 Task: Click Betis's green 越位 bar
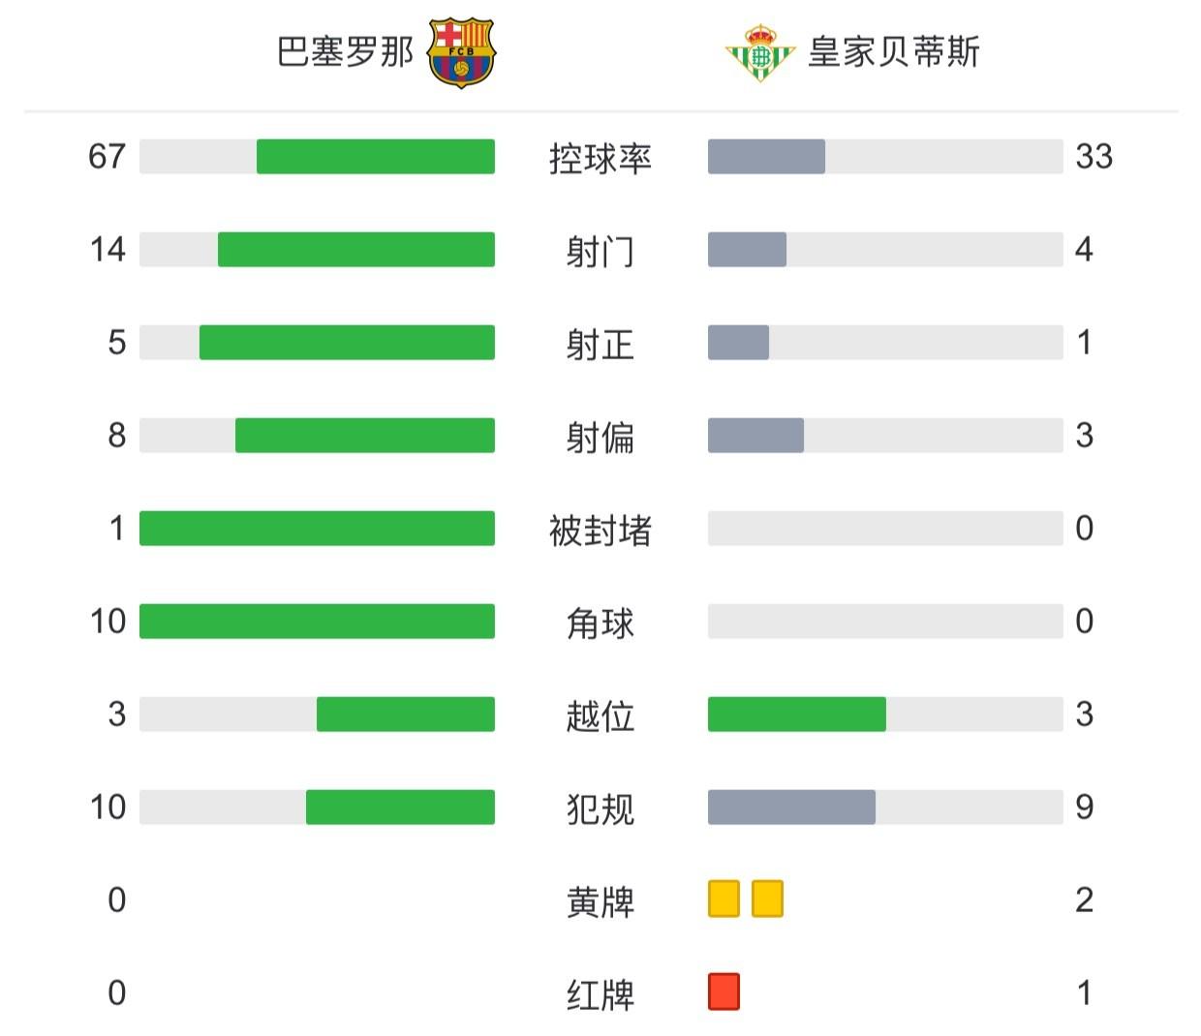point(796,715)
